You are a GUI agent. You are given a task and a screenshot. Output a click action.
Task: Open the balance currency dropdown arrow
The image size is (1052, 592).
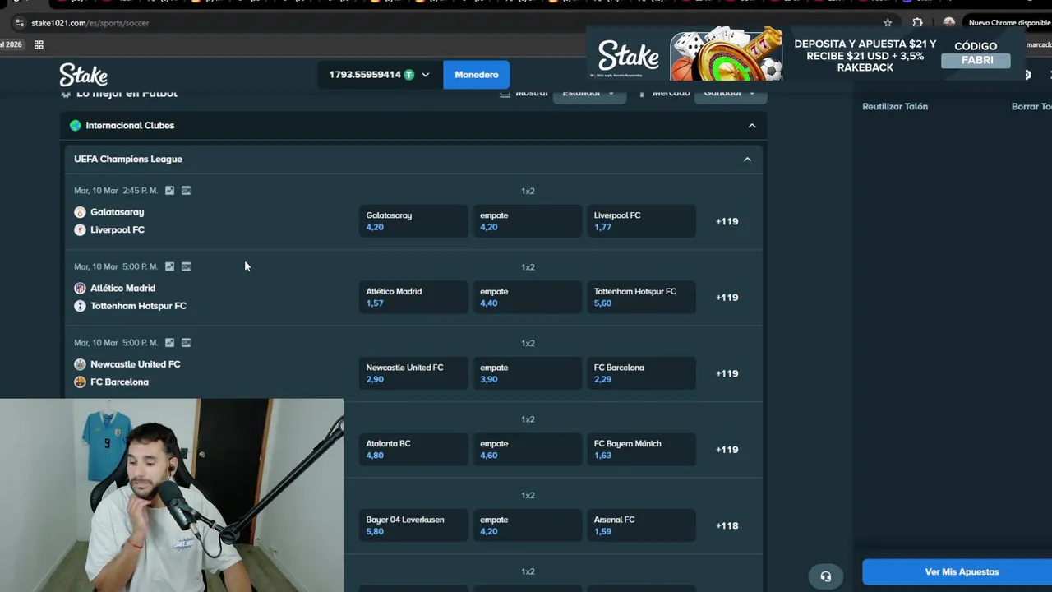point(425,75)
